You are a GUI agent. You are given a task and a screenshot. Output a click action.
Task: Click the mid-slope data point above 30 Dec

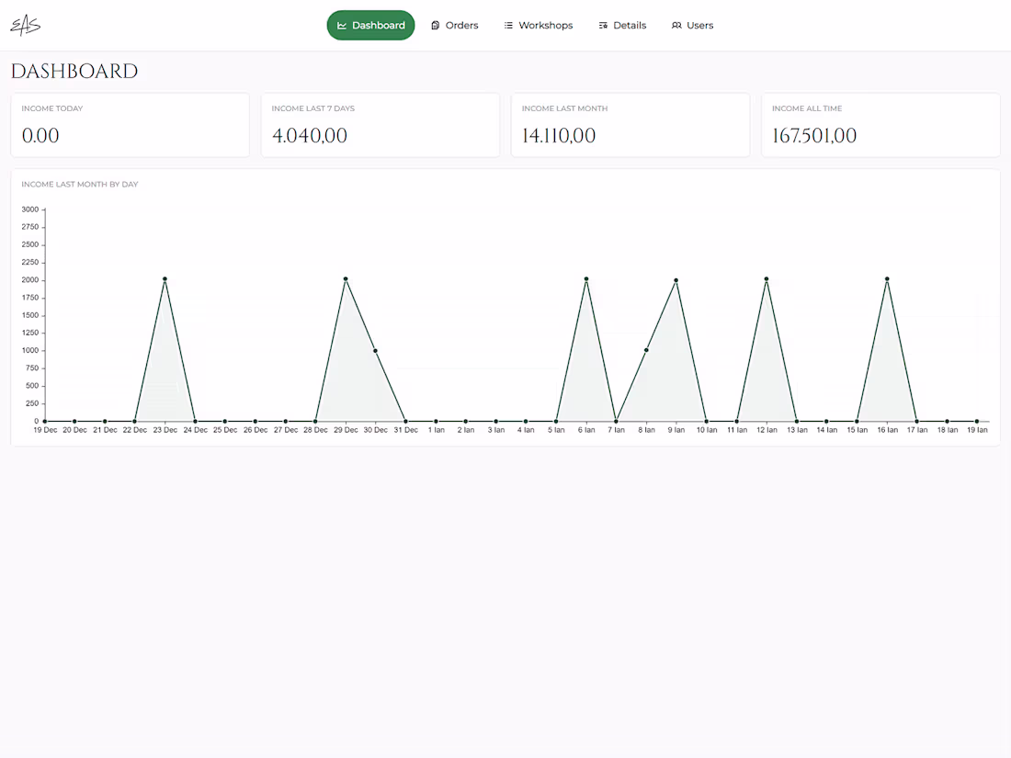click(x=374, y=350)
